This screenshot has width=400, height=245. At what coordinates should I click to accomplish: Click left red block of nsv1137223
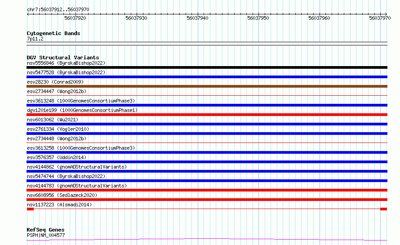point(31,209)
